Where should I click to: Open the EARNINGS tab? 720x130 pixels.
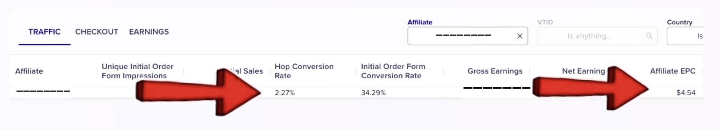[x=149, y=32]
